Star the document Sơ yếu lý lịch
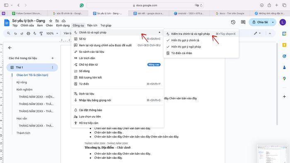The image size is (290, 163). pos(51,21)
